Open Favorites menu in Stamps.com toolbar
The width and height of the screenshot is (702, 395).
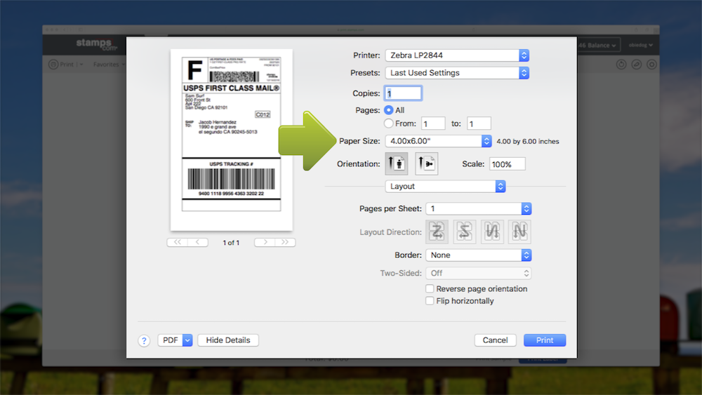pos(109,65)
